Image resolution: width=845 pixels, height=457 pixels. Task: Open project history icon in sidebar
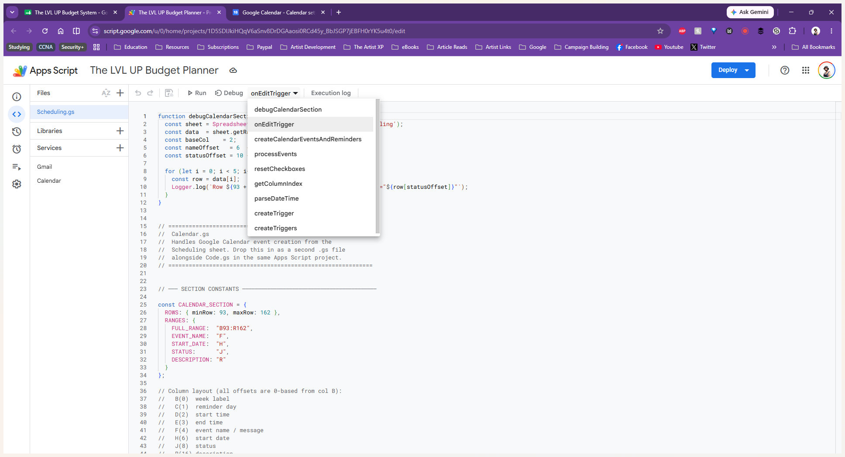point(17,132)
